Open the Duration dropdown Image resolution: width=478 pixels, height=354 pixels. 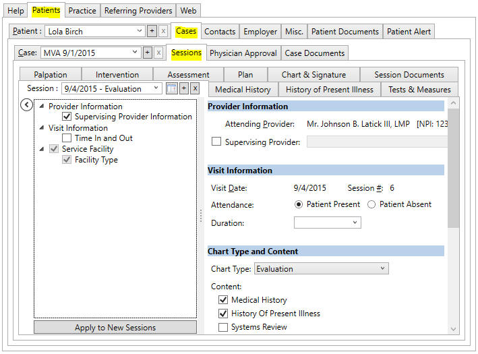coord(327,223)
